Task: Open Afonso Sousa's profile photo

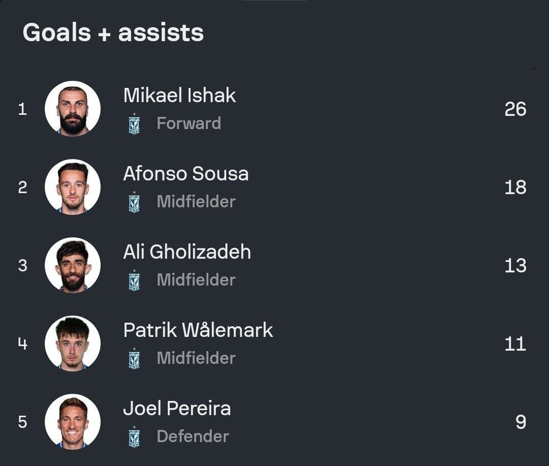Action: [73, 187]
